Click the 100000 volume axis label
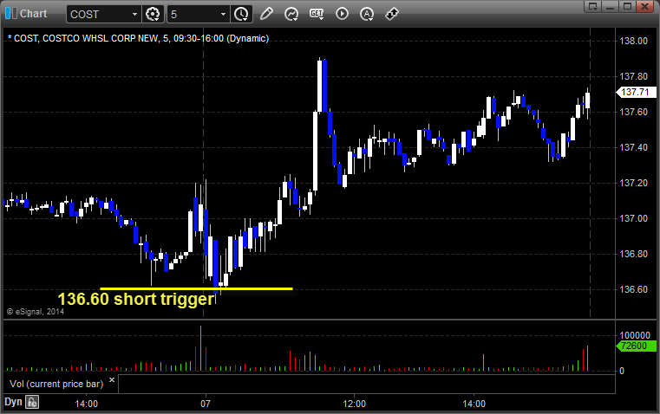 tap(635, 335)
